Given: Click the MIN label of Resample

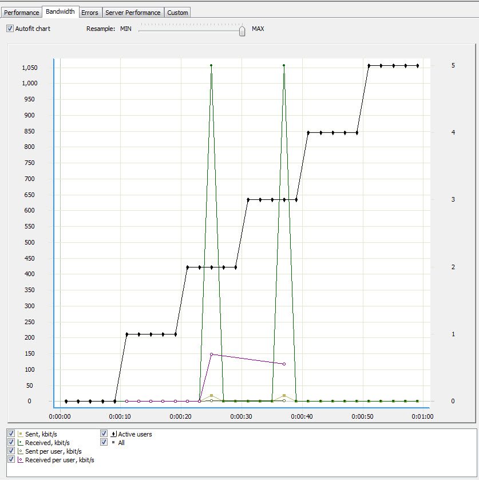Looking at the screenshot, I should tap(126, 29).
